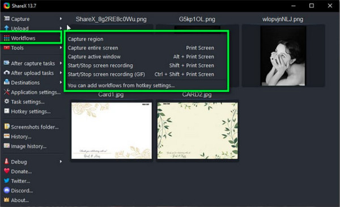The image size is (340, 207).
Task: Click the Capture menu icon
Action: (7, 19)
